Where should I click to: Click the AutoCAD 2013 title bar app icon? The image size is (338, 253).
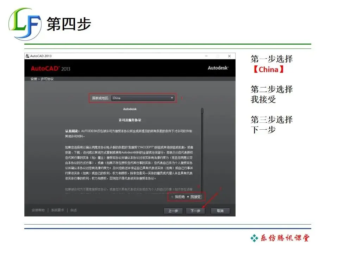point(27,56)
